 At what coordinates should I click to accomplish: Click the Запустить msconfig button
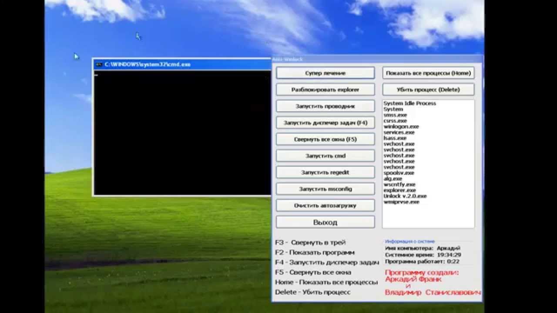coord(325,189)
